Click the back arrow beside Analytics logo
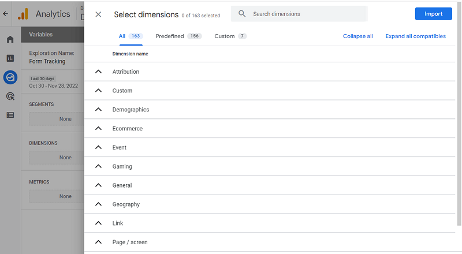This screenshot has width=462, height=254. [5, 13]
